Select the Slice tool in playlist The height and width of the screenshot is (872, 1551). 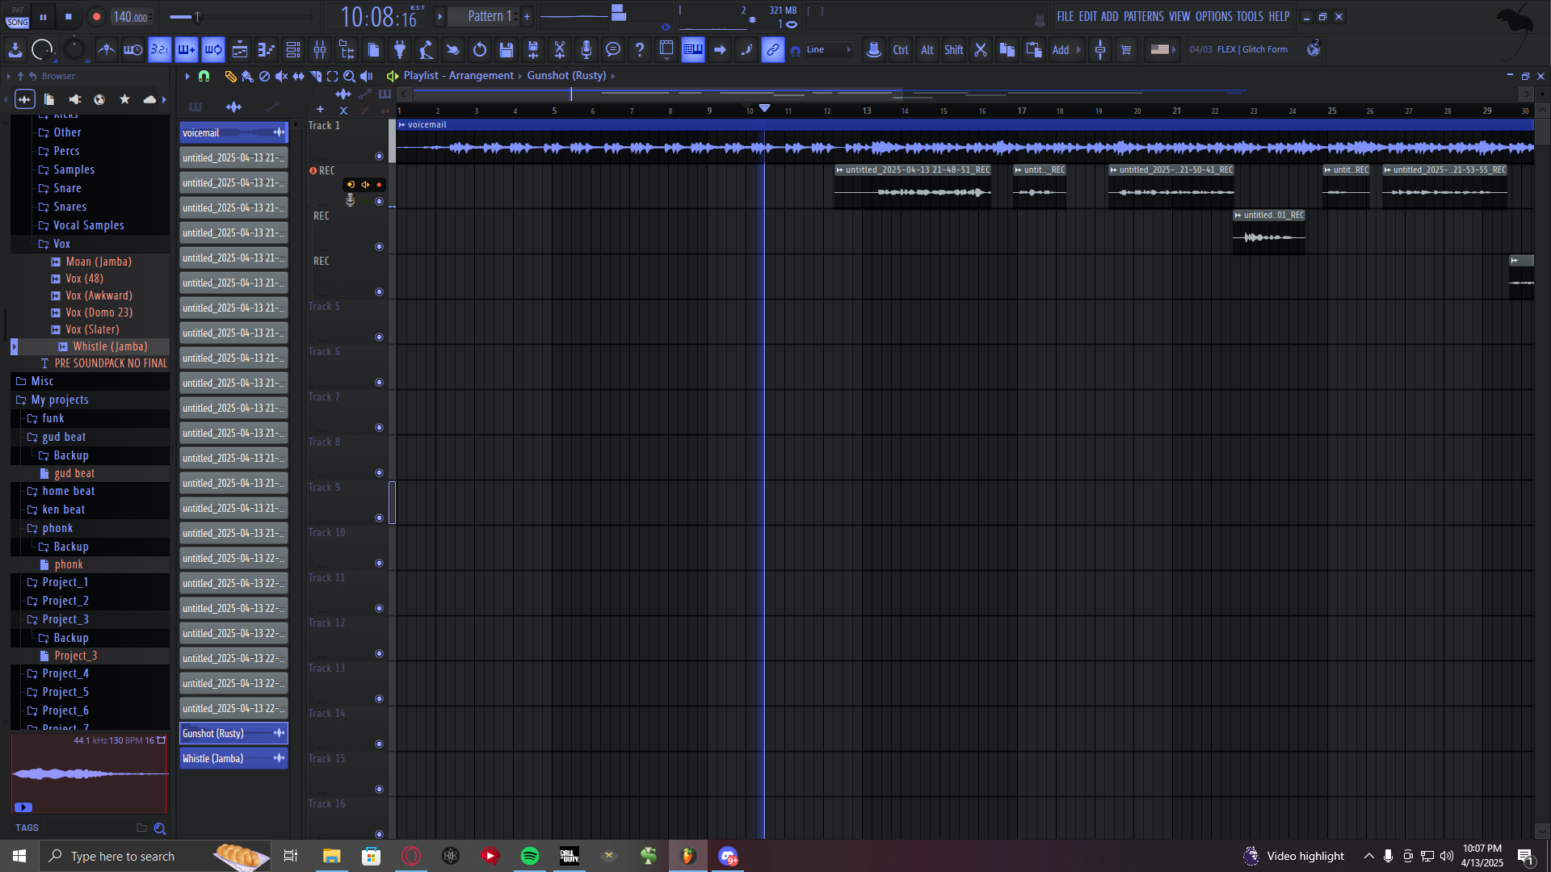[x=316, y=76]
